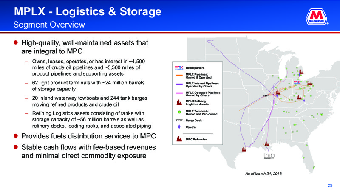The image size is (340, 191).
Task: Click the MPLX Refining Logistics Assets legend icon
Action: pos(179,102)
